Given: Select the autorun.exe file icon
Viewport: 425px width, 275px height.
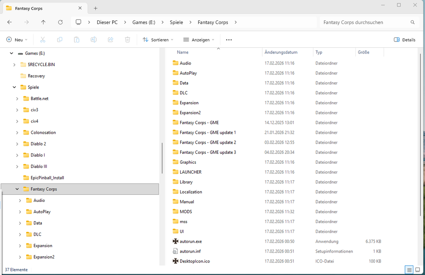Looking at the screenshot, I should tap(176, 241).
